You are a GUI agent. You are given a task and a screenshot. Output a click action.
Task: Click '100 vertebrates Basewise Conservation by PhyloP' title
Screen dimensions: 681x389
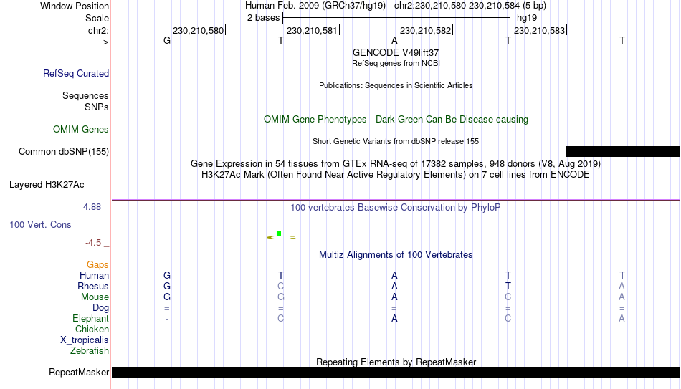coord(396,208)
